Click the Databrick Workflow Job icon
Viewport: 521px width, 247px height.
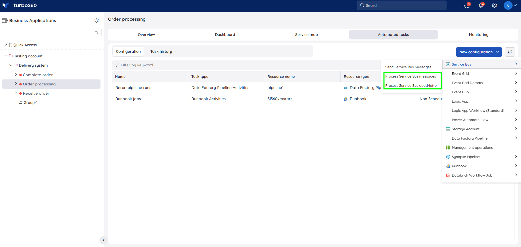coord(448,175)
